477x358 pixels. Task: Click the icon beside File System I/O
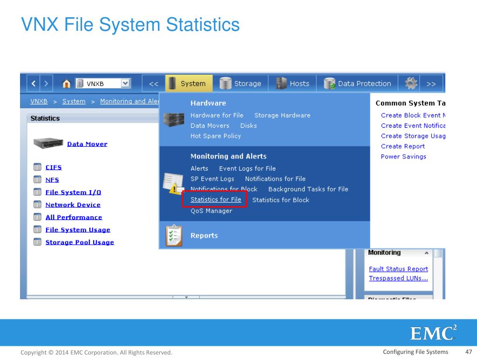(x=37, y=192)
